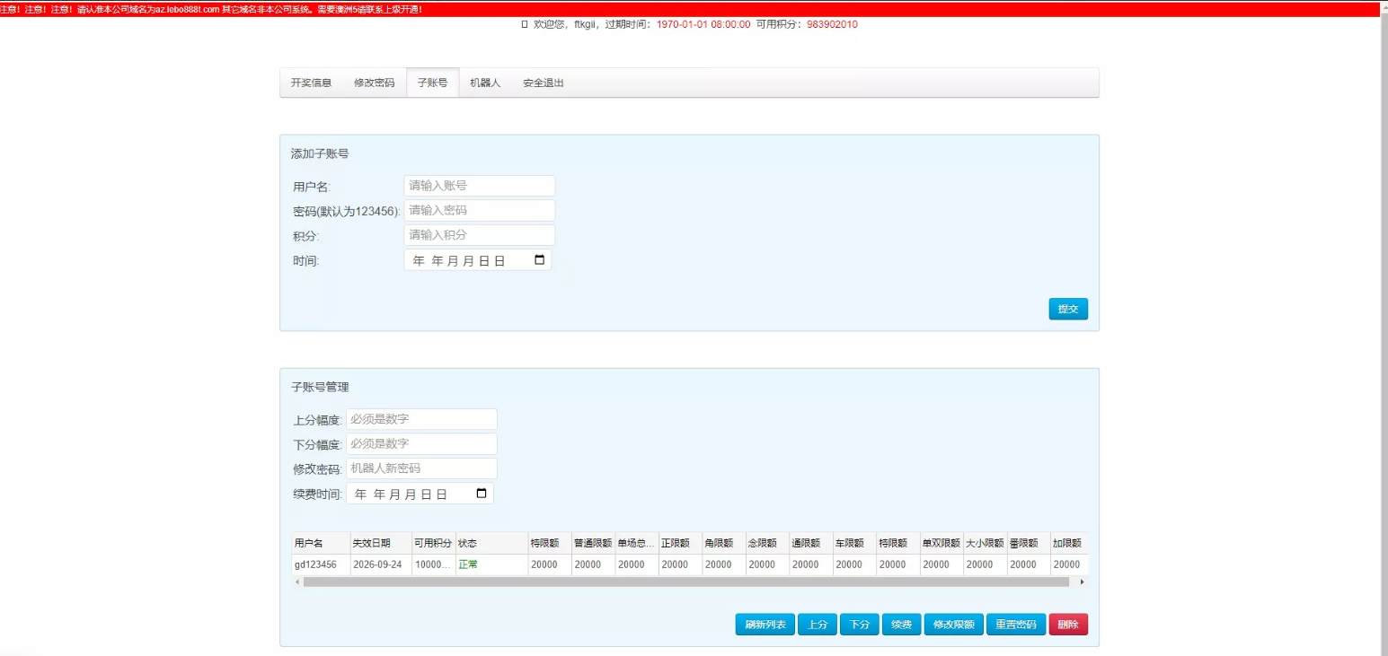This screenshot has width=1388, height=656.
Task: Select the gd123456 row in the table
Action: 315,564
